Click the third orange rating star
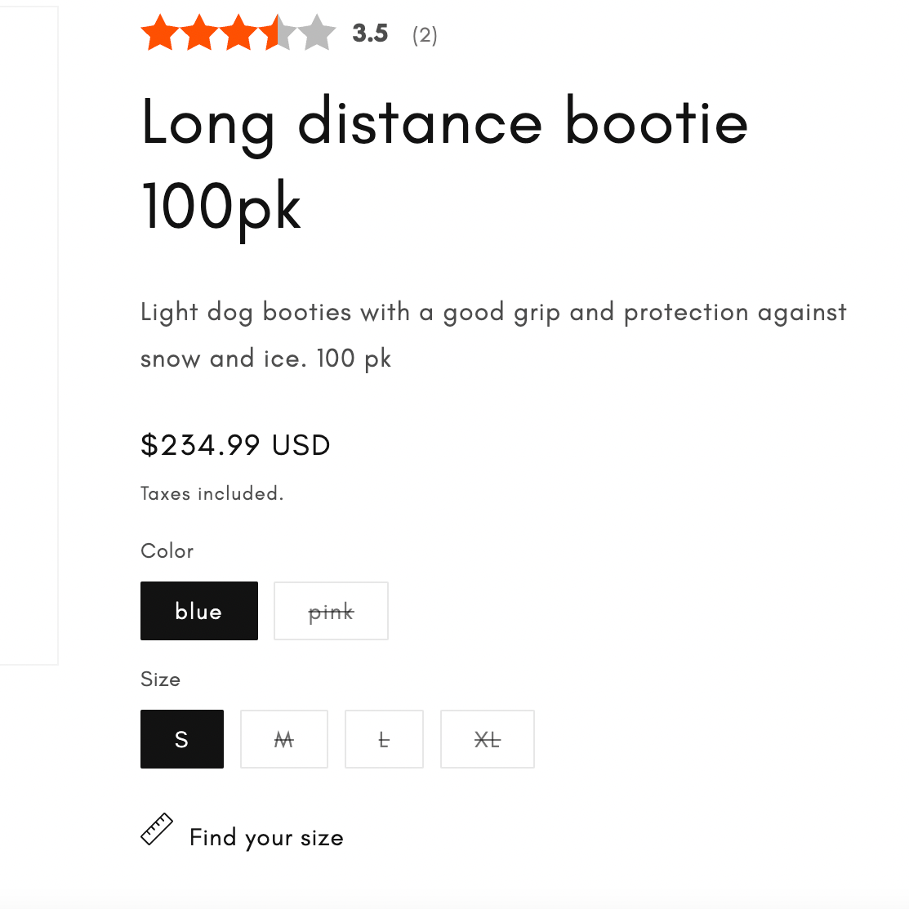Screen dimensions: 909x909 click(x=238, y=34)
